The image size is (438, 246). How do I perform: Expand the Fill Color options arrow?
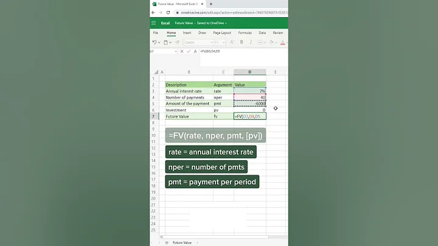(276, 43)
